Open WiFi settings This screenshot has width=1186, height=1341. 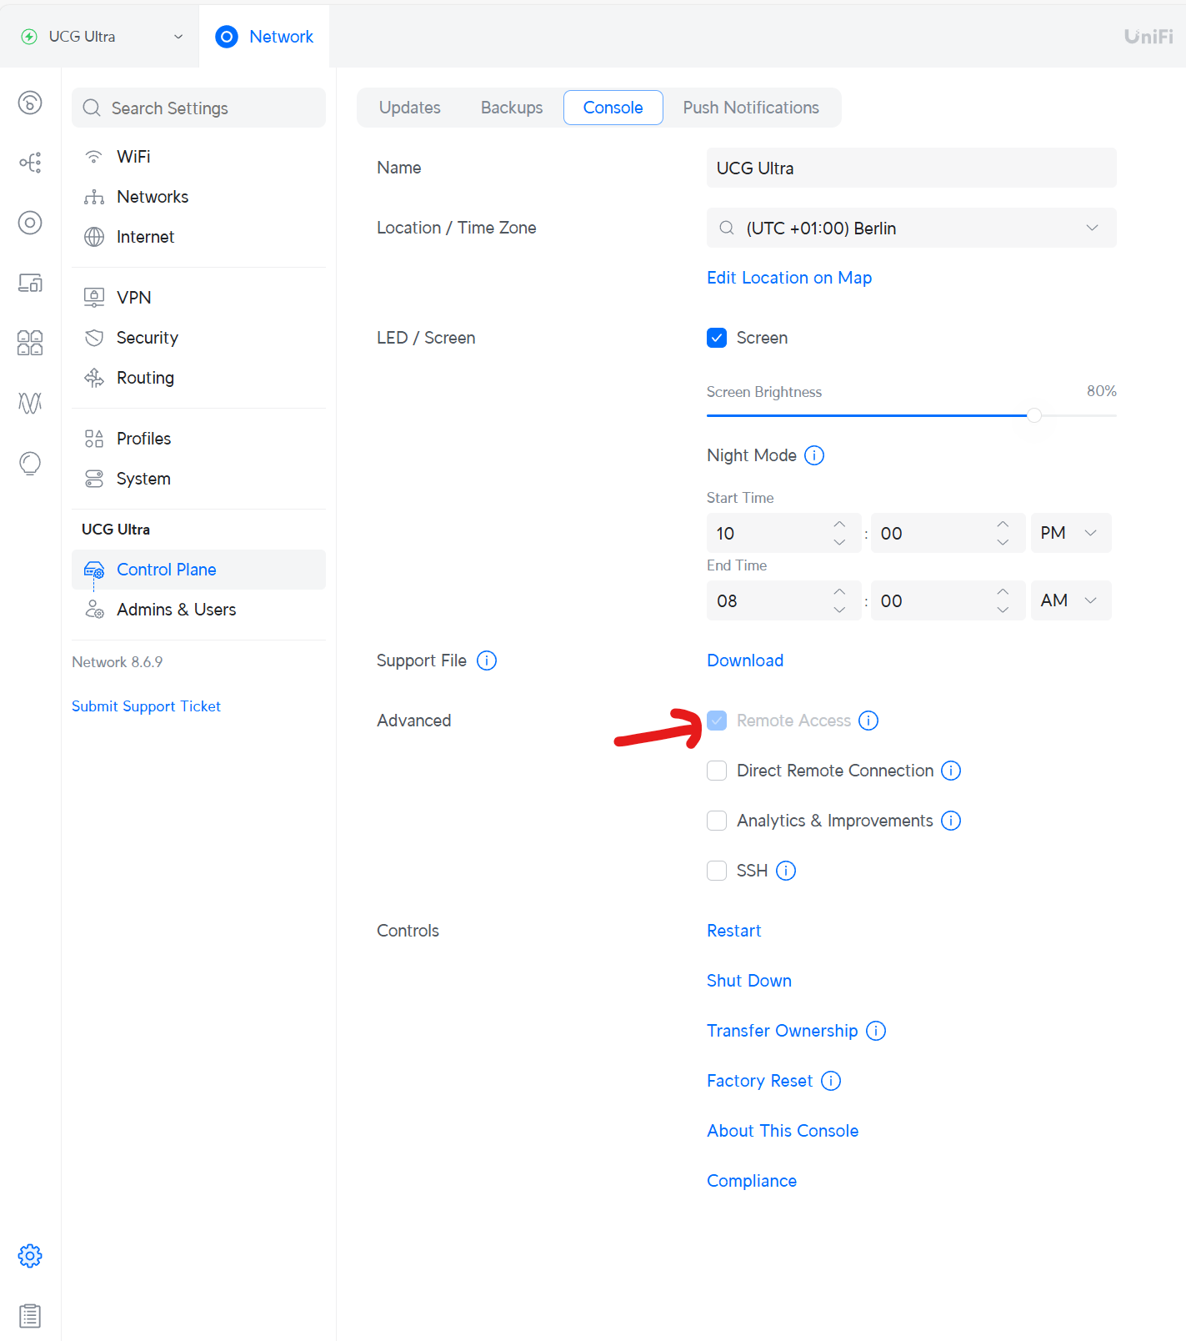tap(198, 157)
